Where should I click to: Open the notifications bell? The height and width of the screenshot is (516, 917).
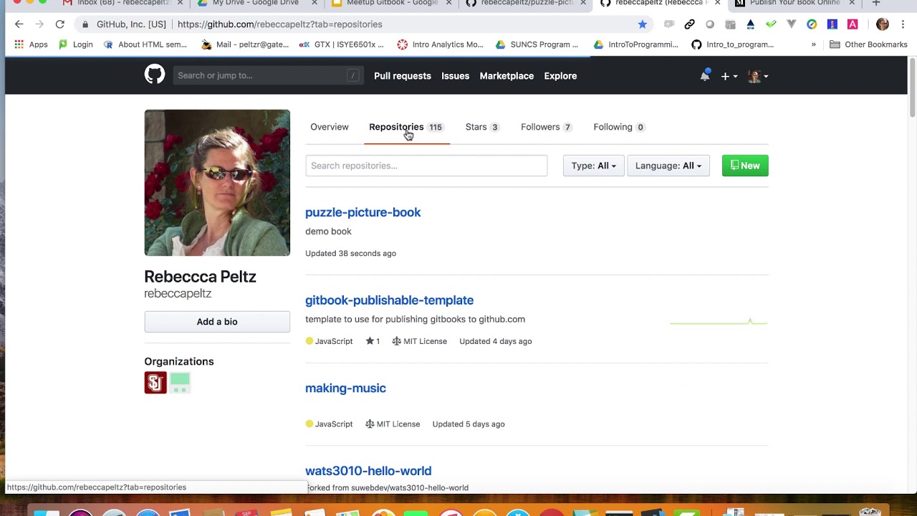(705, 75)
